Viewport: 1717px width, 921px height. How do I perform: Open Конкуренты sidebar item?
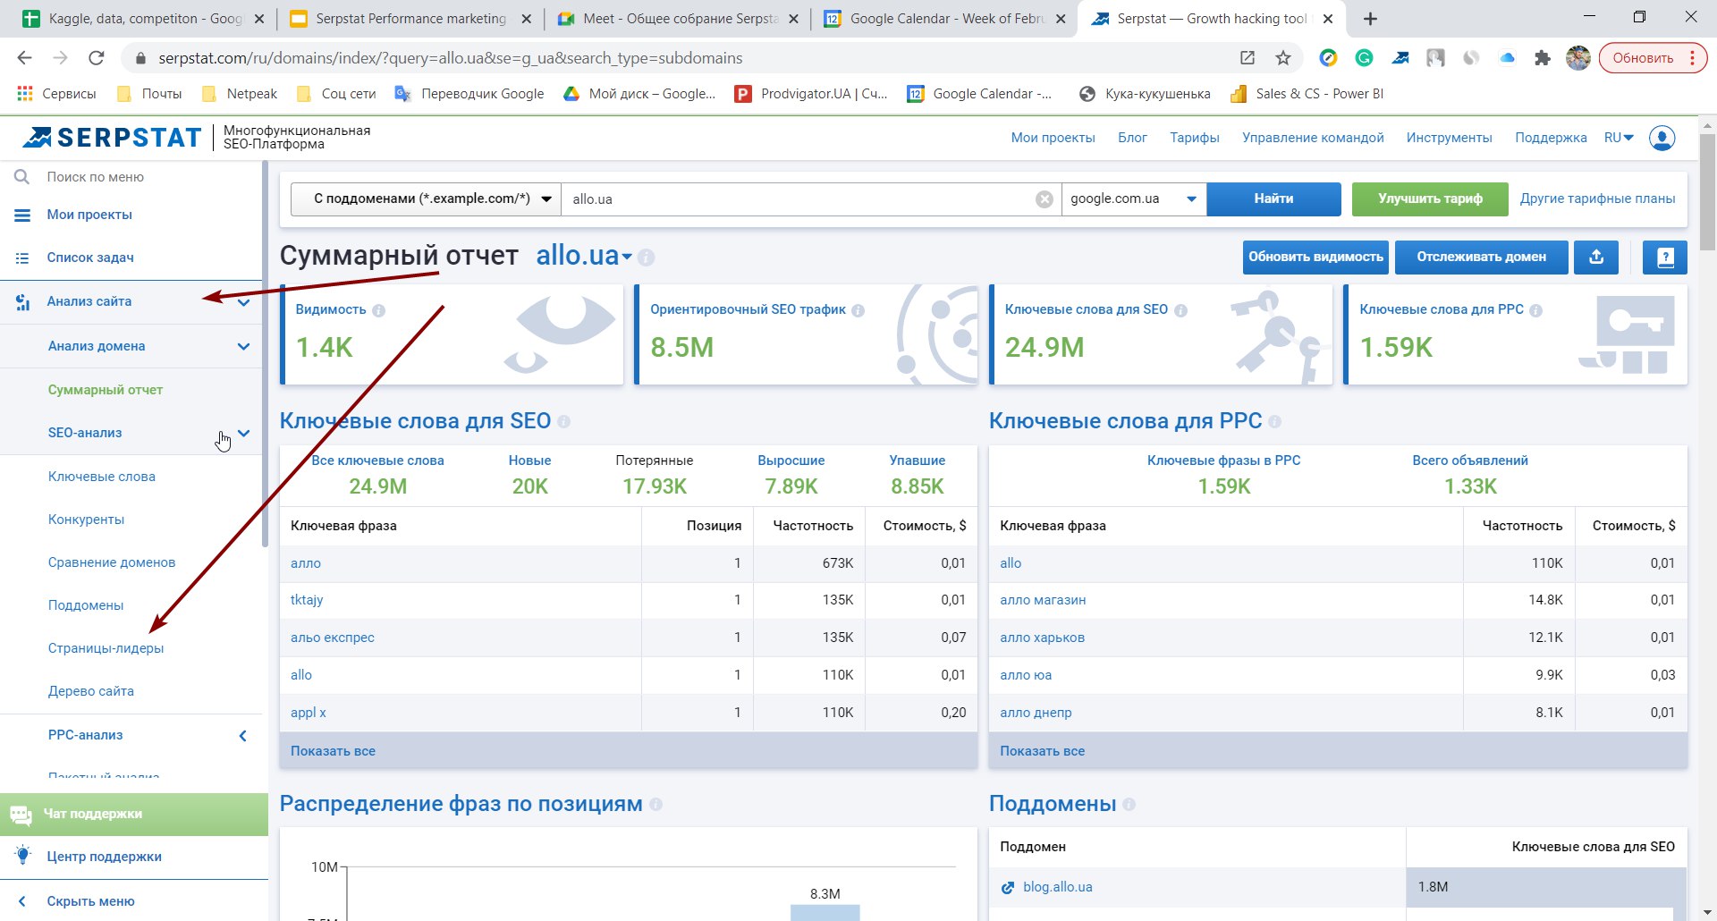tap(86, 520)
